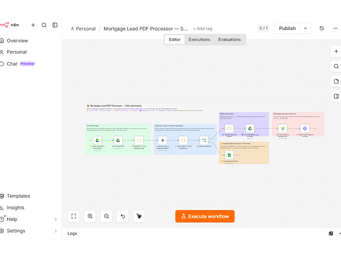Image resolution: width=341 pixels, height=256 pixels.
Task: Switch to the Executions tab
Action: coord(199,40)
